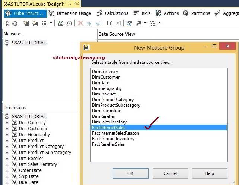Click the SSAS TUTORIAL cube icon in Measures
The width and height of the screenshot is (239, 185).
point(7,43)
